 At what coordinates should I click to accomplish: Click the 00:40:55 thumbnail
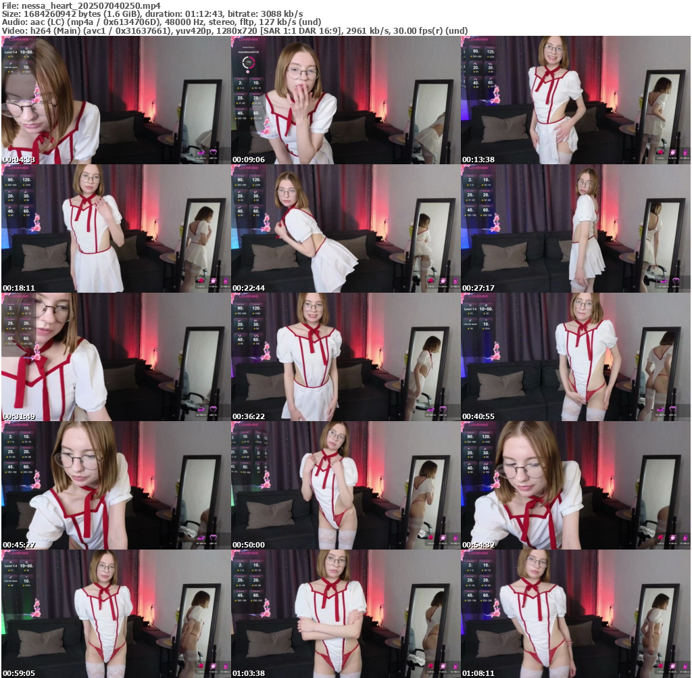pyautogui.click(x=576, y=357)
